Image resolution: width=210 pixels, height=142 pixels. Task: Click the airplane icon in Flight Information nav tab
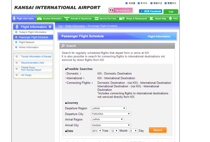(x=14, y=18)
